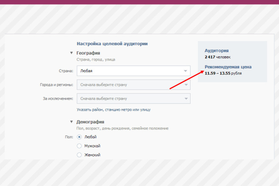Select the Мужской gender radio button

click(79, 146)
